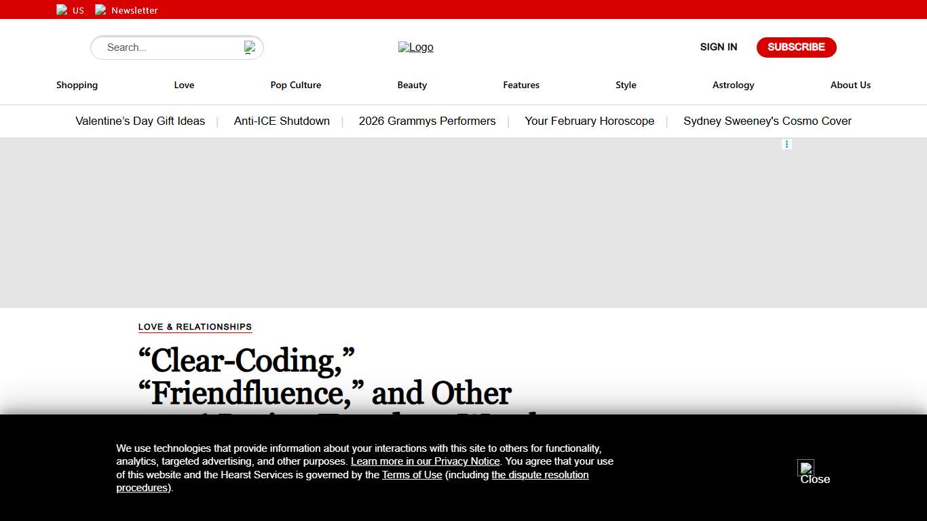This screenshot has width=927, height=521.
Task: Open the Shopping menu
Action: 77,85
